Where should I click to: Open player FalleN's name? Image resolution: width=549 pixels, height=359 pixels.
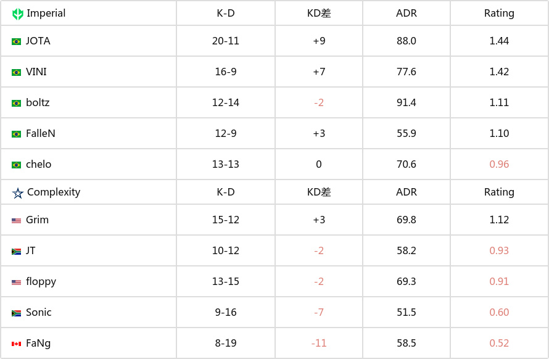[41, 133]
